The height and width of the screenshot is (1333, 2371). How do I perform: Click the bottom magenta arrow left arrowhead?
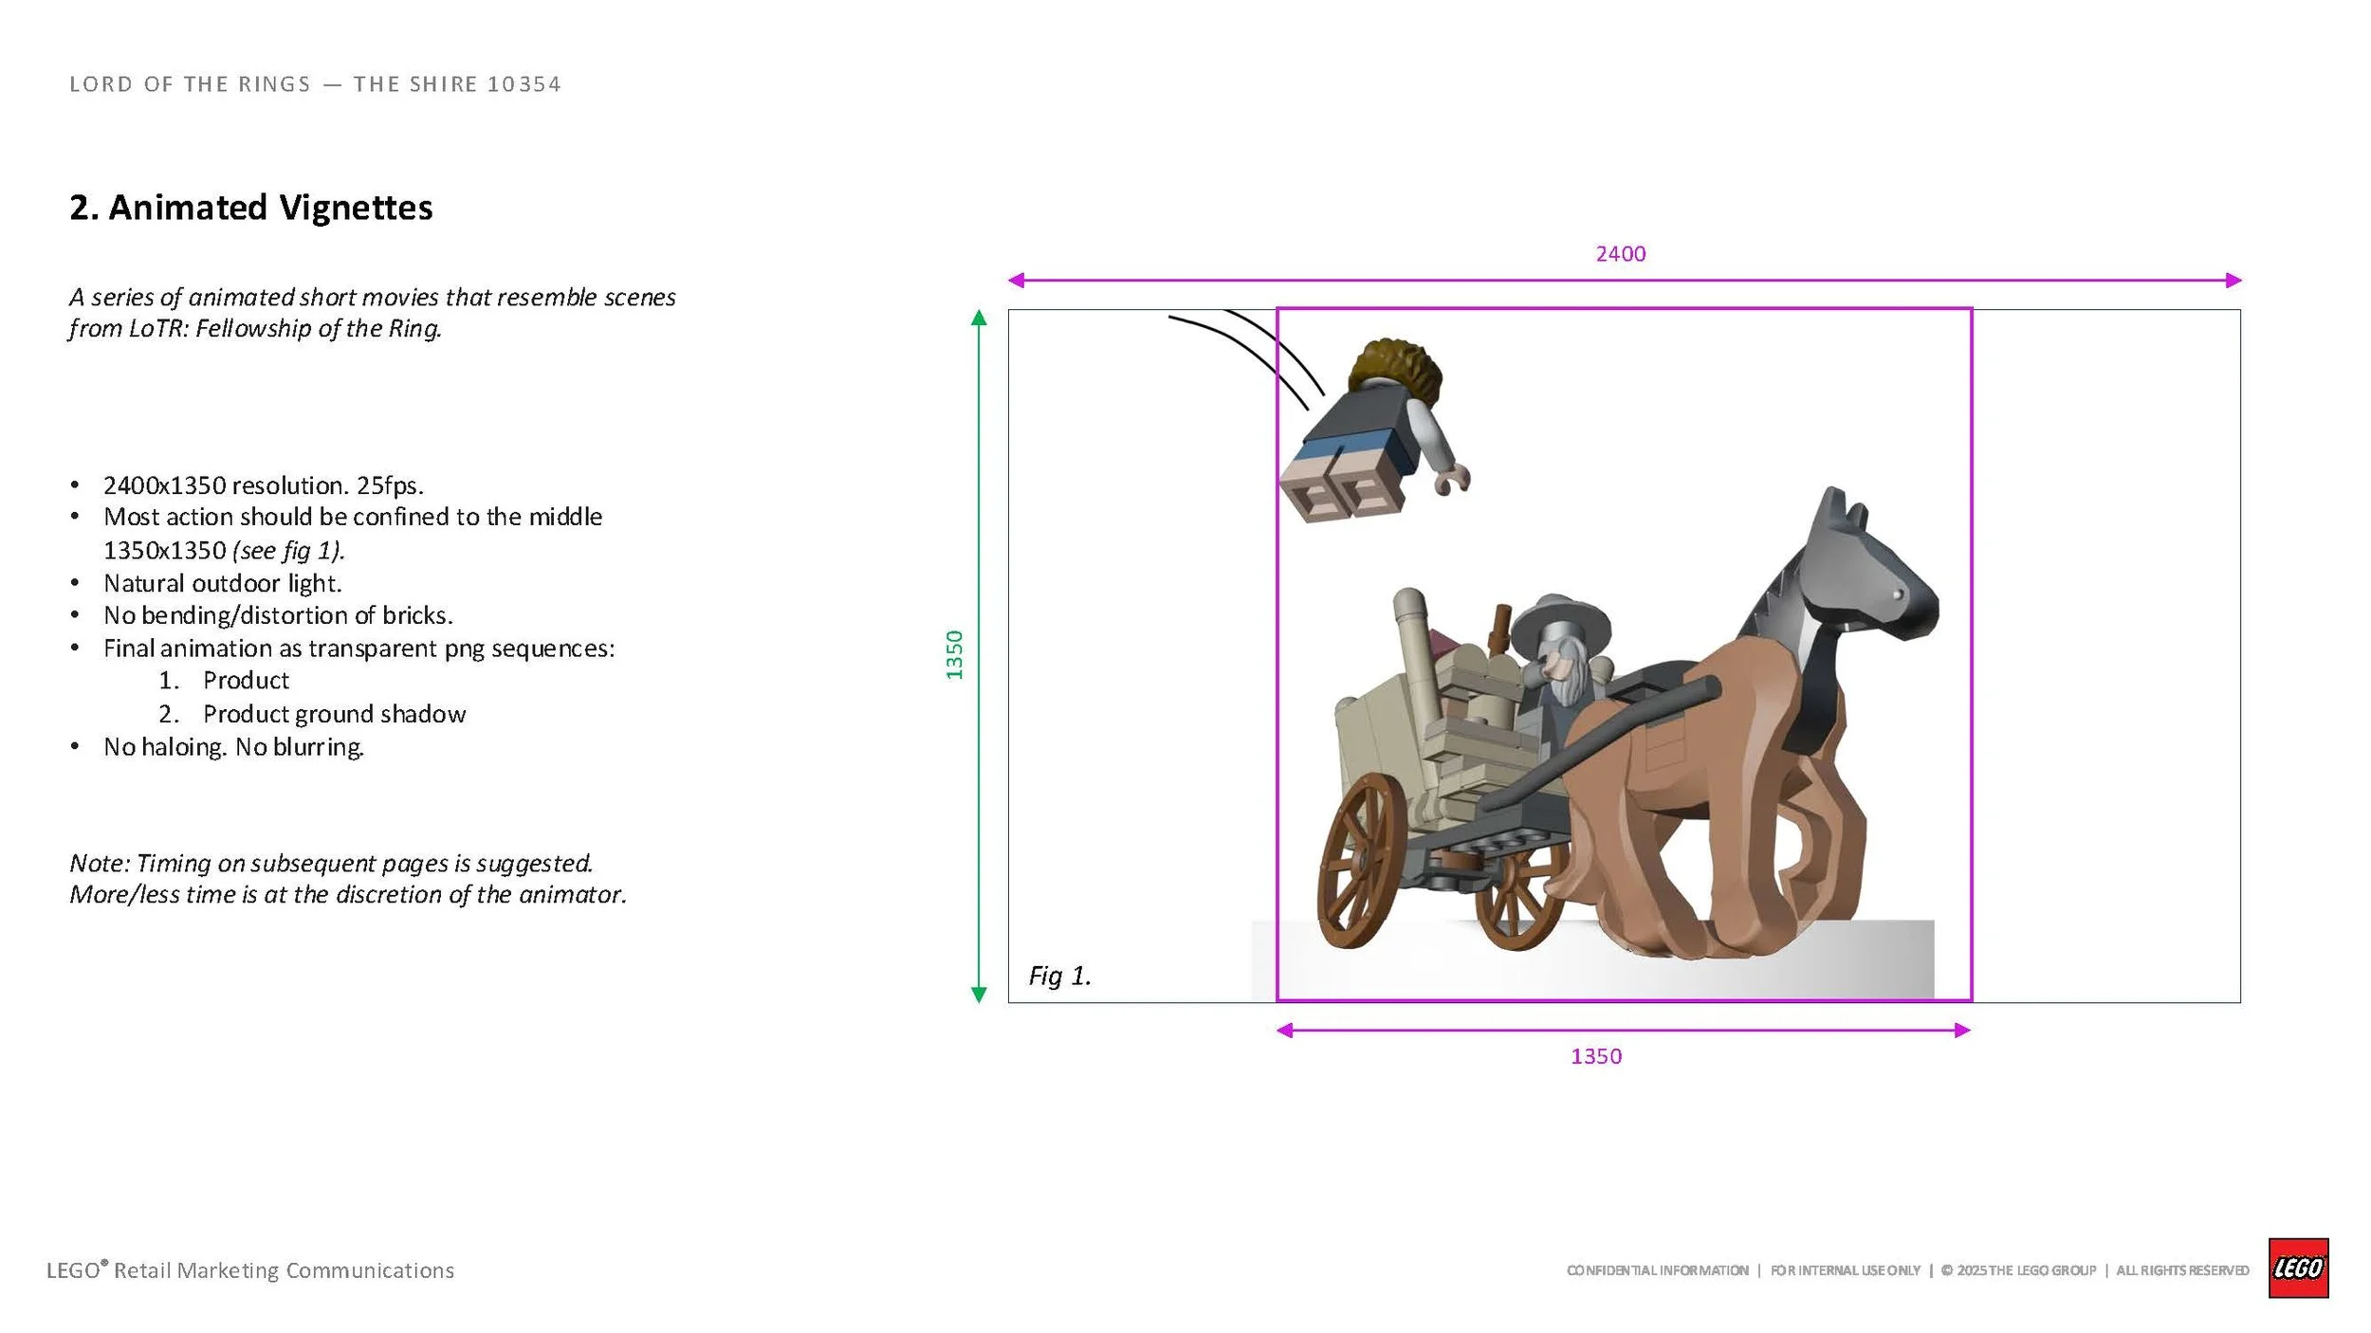point(1285,1030)
